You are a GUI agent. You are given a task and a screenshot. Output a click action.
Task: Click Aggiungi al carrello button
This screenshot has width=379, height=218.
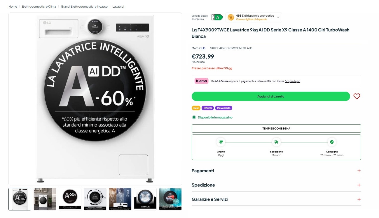click(x=271, y=96)
